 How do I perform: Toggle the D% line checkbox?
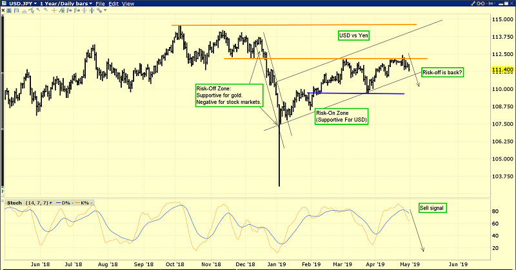click(x=72, y=203)
